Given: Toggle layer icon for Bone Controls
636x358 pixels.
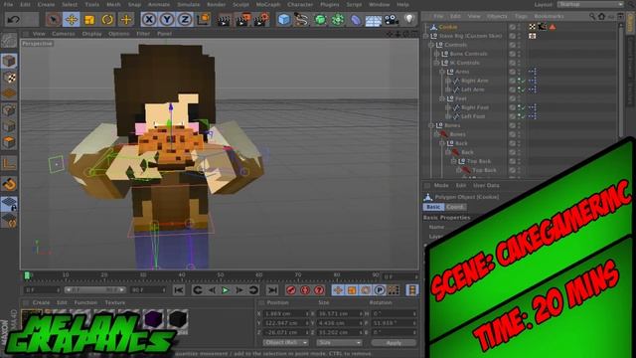Looking at the screenshot, I should coord(513,54).
